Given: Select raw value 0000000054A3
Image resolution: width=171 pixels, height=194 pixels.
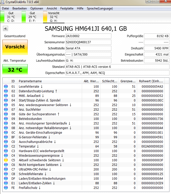Looking at the screenshot, I should pyautogui.click(x=152, y=86).
